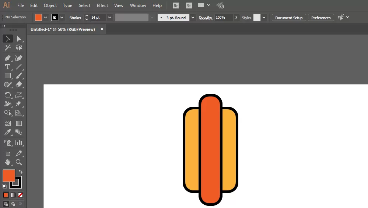Select the Eraser tool

click(19, 85)
